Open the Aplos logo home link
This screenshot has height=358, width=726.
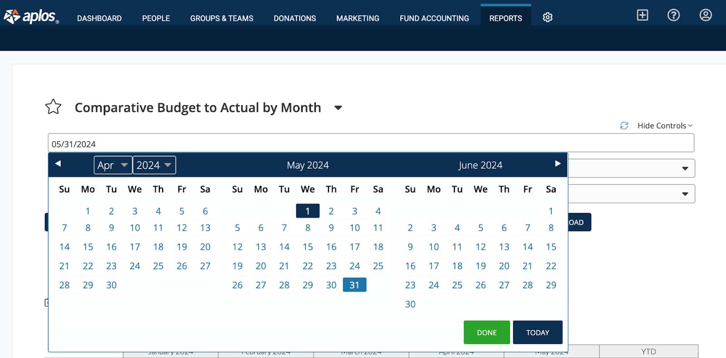click(31, 17)
